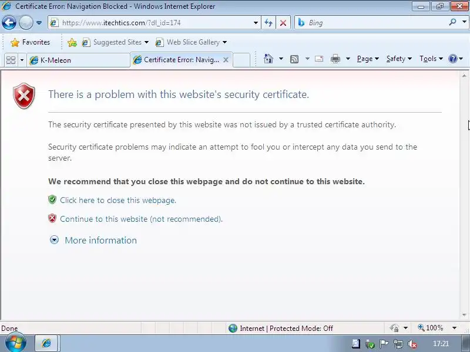This screenshot has height=352, width=470.
Task: Click the Action Center flag icon
Action: point(384,344)
